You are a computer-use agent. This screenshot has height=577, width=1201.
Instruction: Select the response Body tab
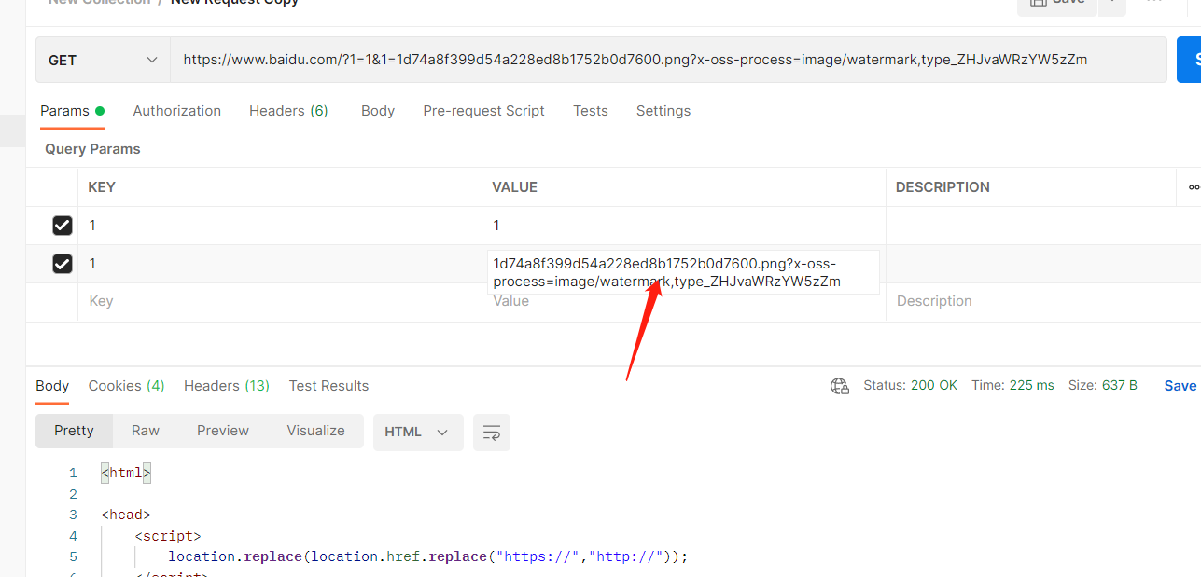[x=52, y=386]
